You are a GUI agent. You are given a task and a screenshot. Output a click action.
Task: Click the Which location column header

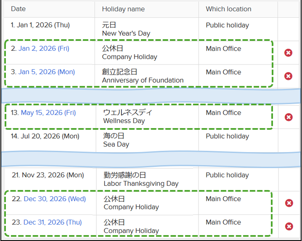click(x=228, y=9)
